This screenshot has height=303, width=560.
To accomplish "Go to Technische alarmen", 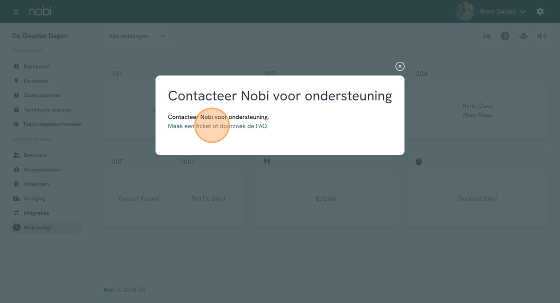I will tap(47, 110).
